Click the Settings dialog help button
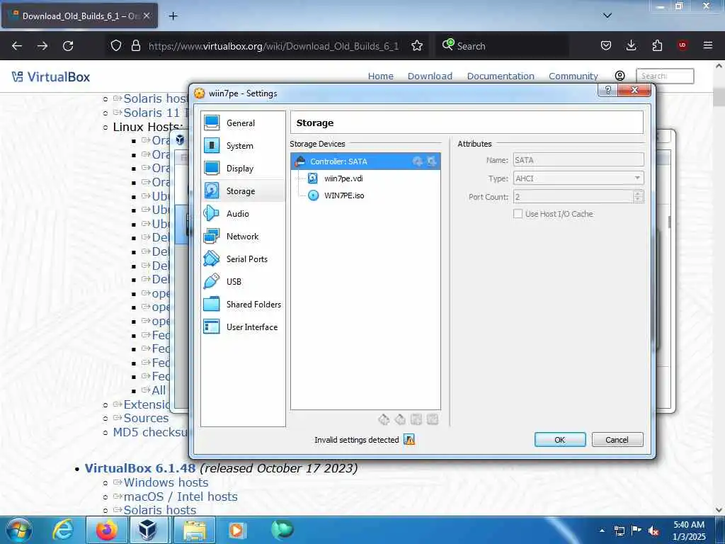725x544 pixels. pos(608,90)
